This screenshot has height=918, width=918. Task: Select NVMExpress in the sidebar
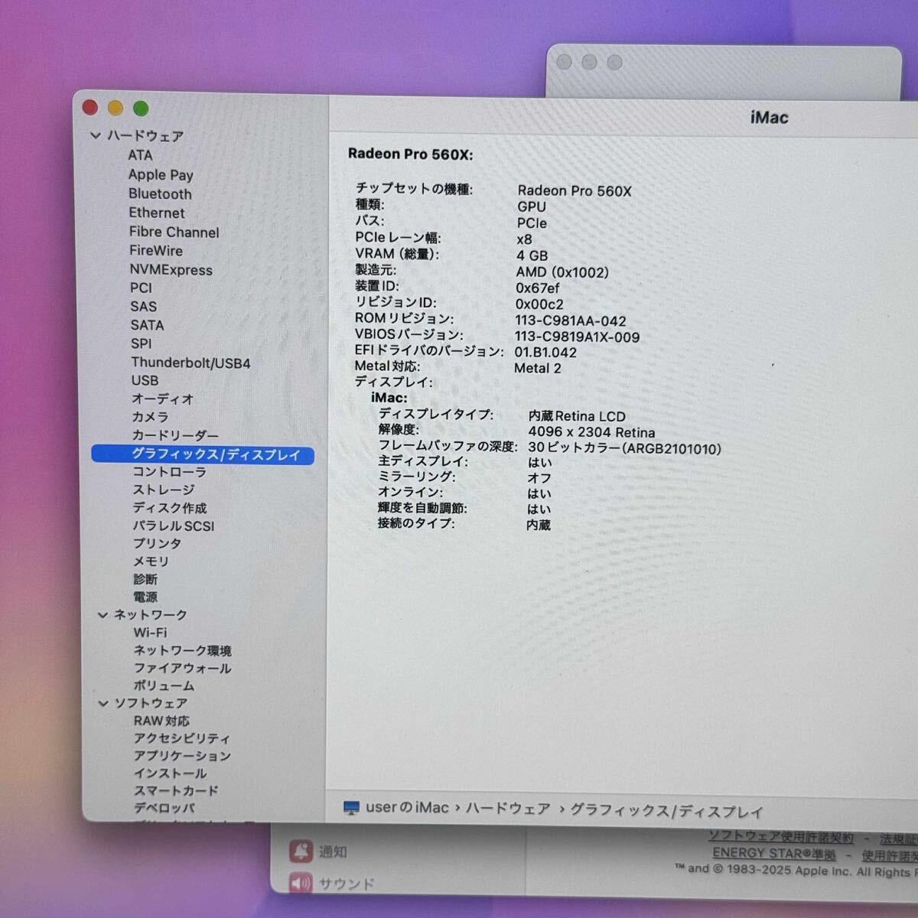(x=171, y=270)
